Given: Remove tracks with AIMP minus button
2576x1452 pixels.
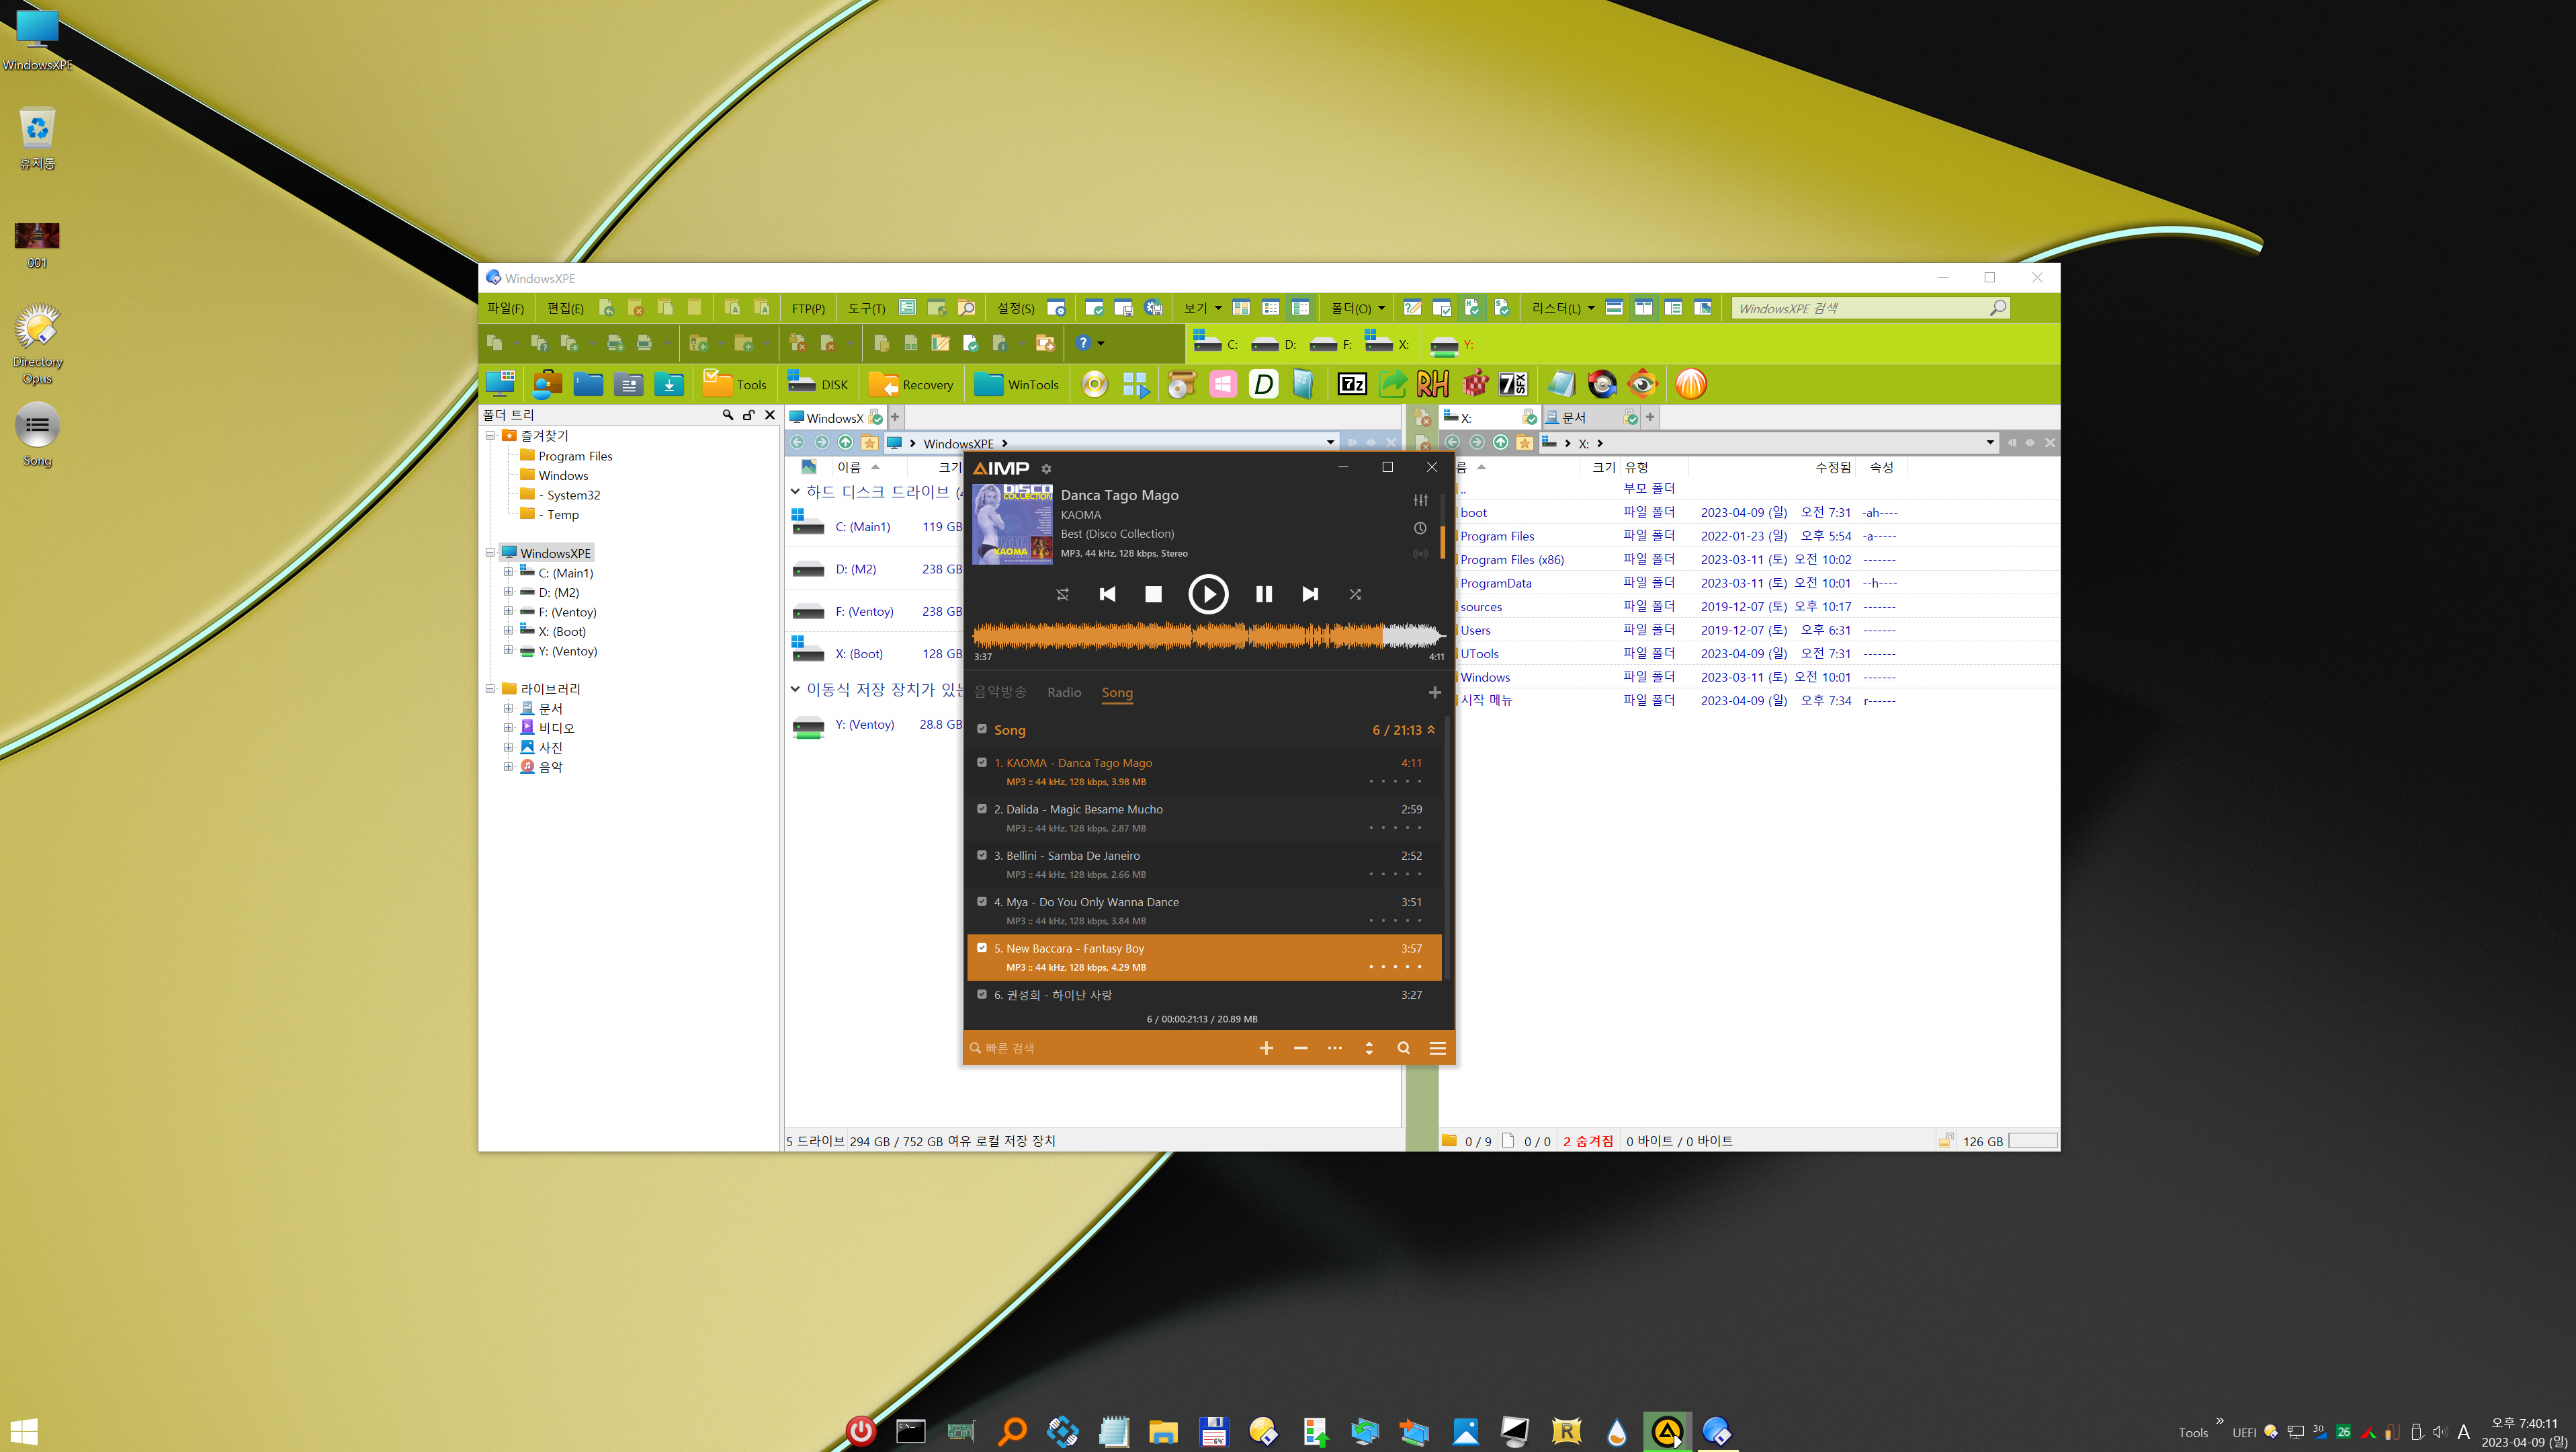Looking at the screenshot, I should tap(1300, 1048).
